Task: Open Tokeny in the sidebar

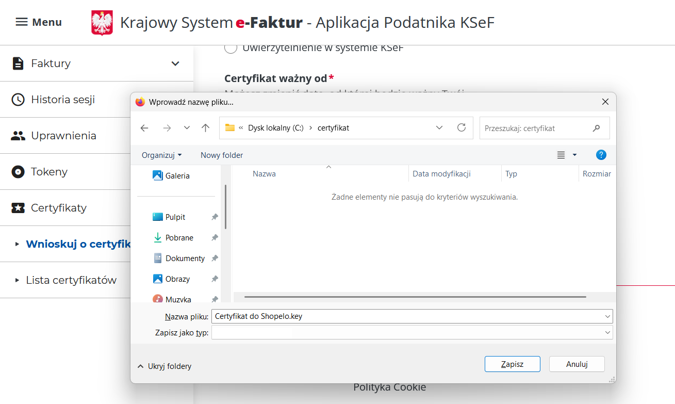Action: (49, 172)
